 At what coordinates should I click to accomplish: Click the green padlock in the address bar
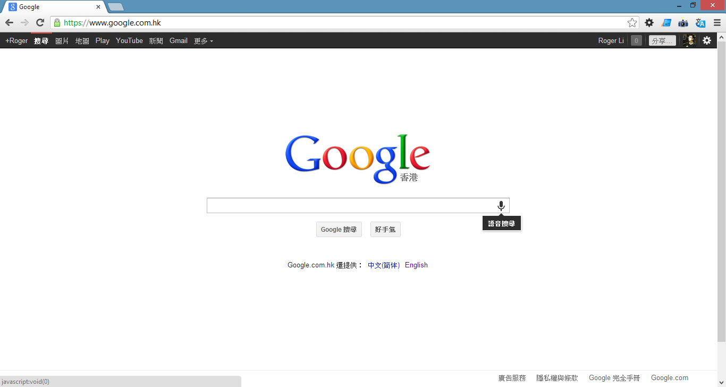pyautogui.click(x=57, y=23)
